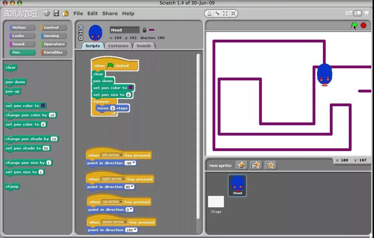Click purple color swatch in script's set pen color
Viewport: 374px width, 238px height.
pos(130,88)
